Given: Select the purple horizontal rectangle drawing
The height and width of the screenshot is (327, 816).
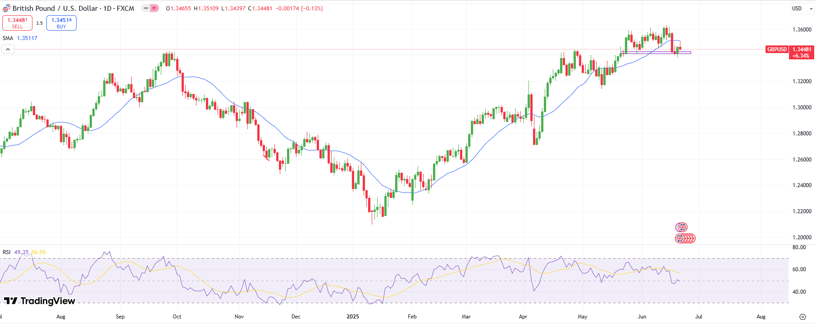Looking at the screenshot, I should tap(657, 53).
